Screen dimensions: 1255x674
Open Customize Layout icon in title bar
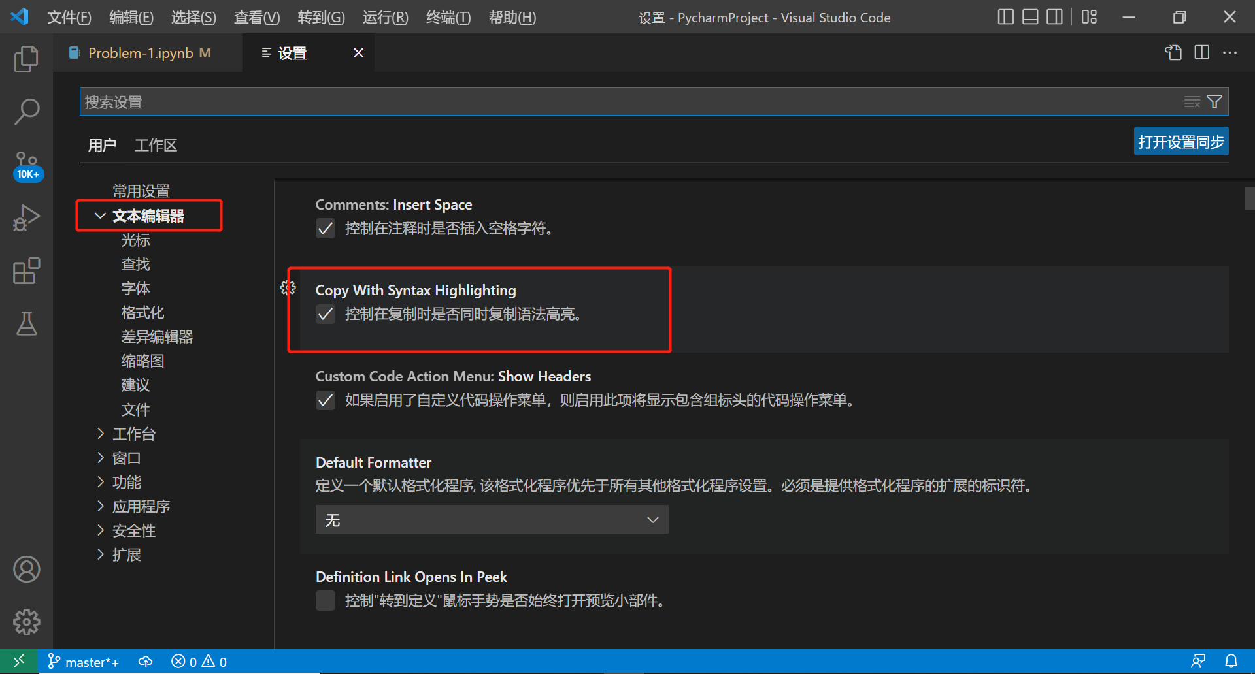click(x=1089, y=17)
